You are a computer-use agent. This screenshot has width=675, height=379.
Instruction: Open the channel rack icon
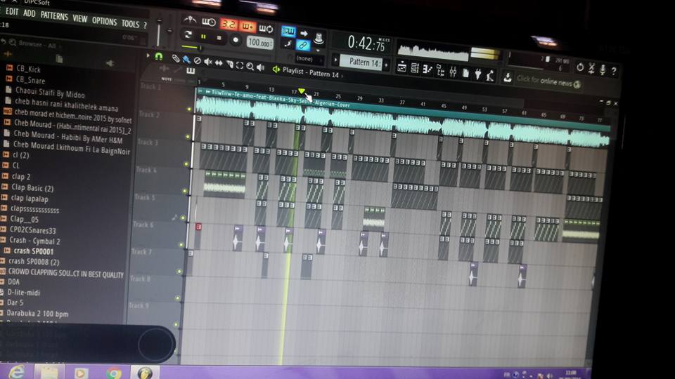[x=415, y=68]
